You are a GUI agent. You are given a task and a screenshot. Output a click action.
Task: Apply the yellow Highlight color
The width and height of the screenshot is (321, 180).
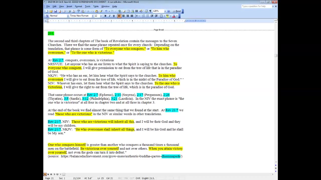[x=168, y=16]
